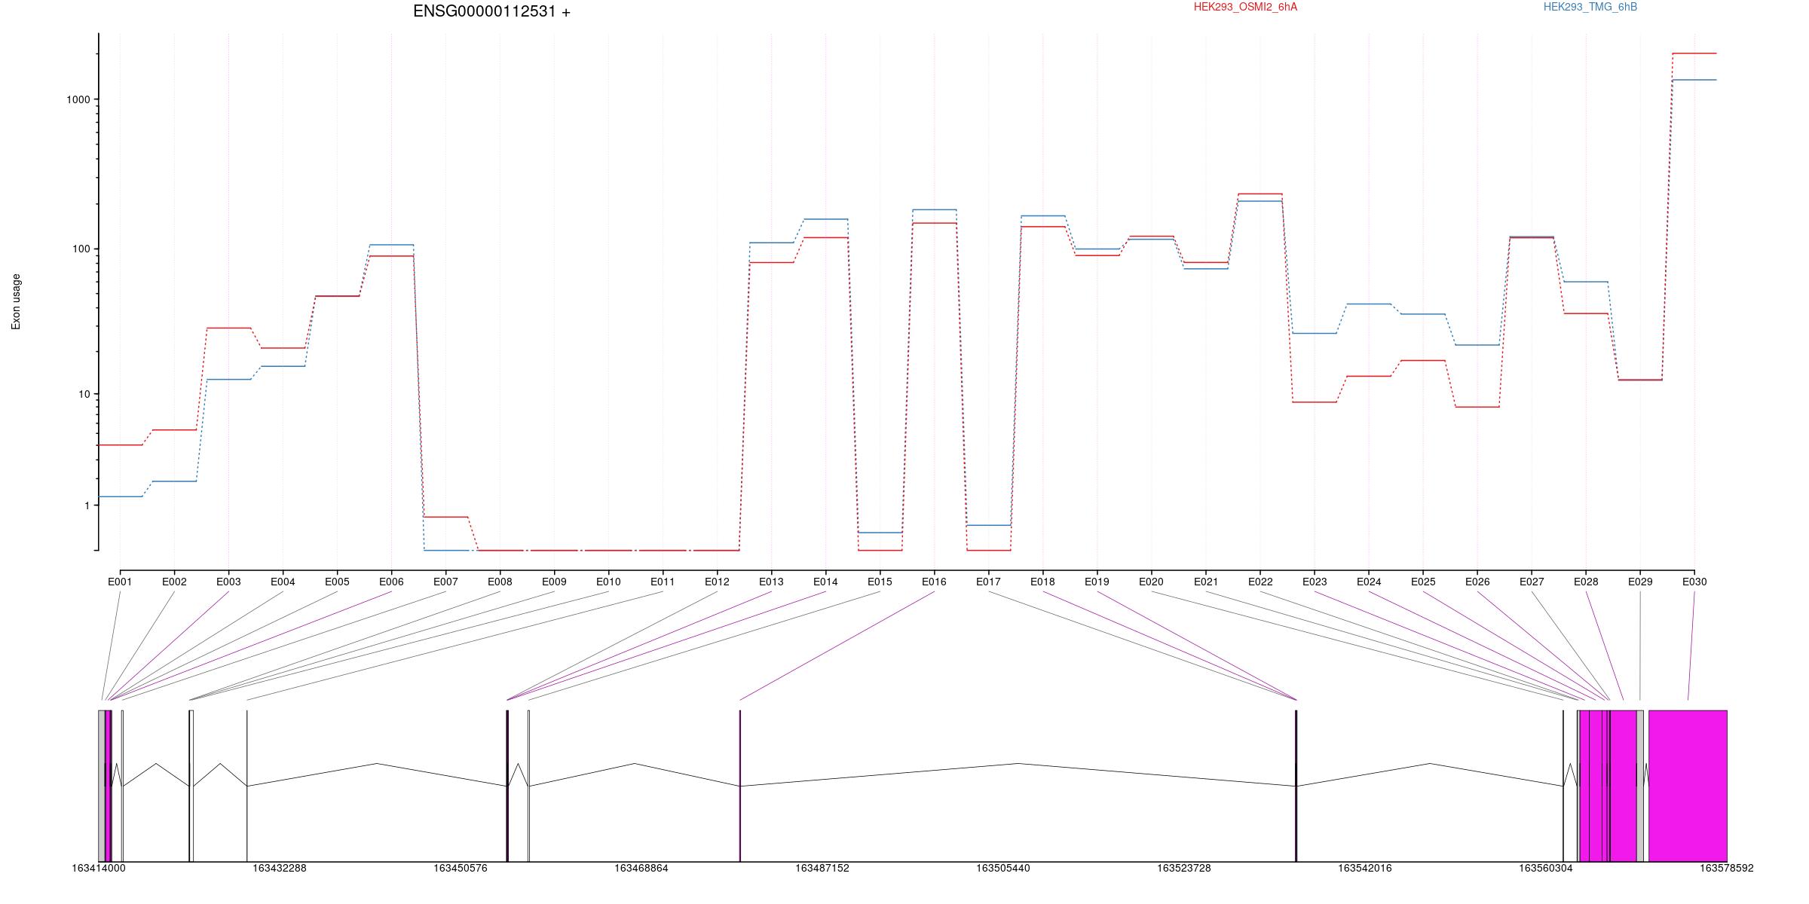Click genomic coordinate 163450576
Screen dimensions: 1809x904
coord(461,869)
